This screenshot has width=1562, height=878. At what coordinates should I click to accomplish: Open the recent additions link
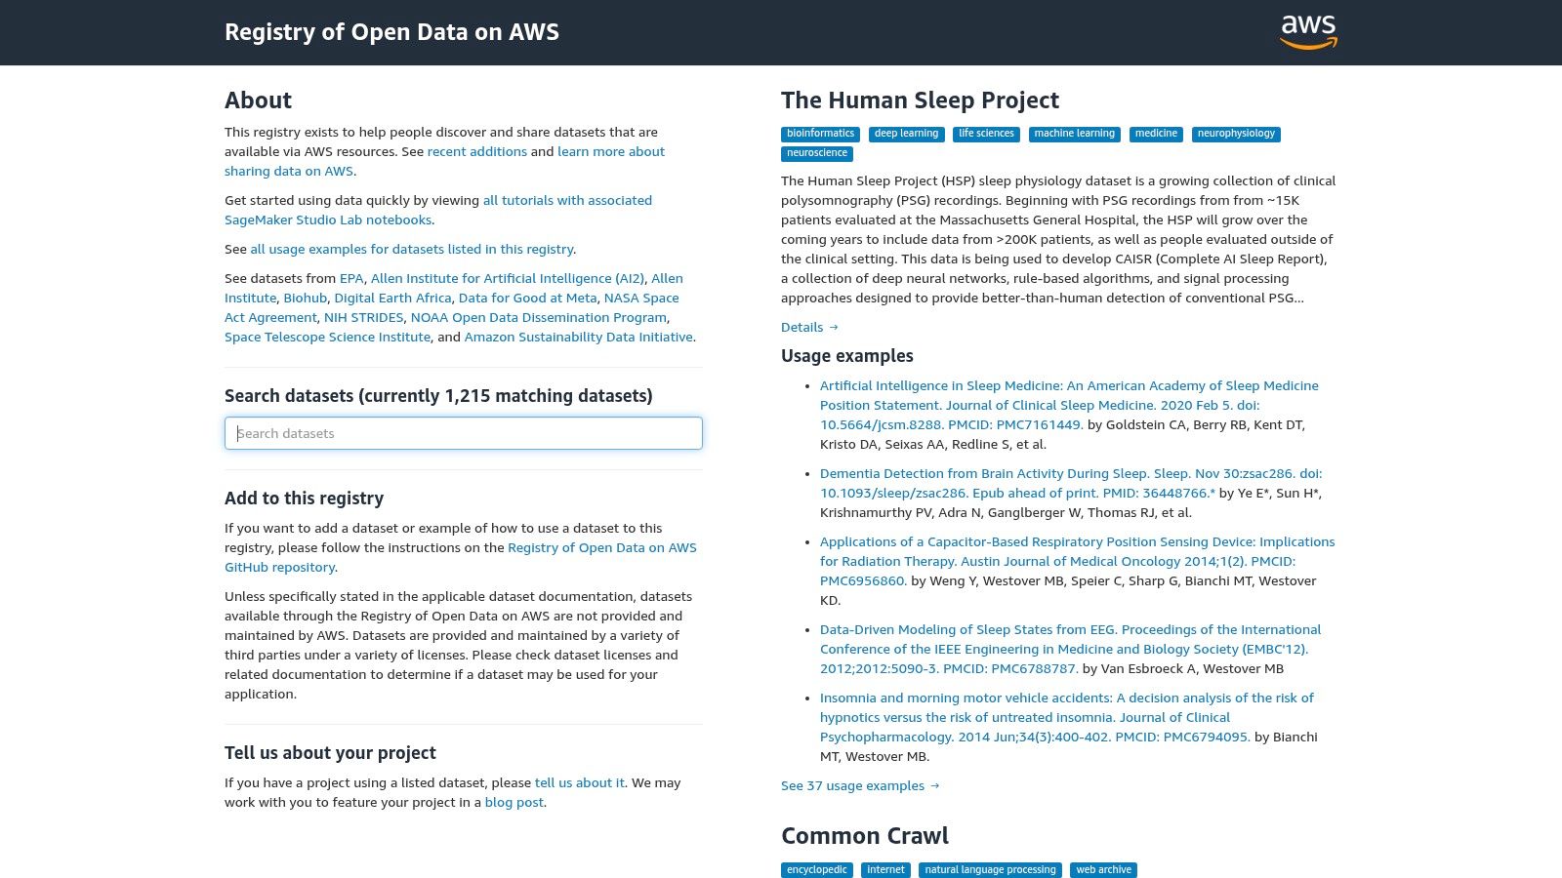[477, 151]
